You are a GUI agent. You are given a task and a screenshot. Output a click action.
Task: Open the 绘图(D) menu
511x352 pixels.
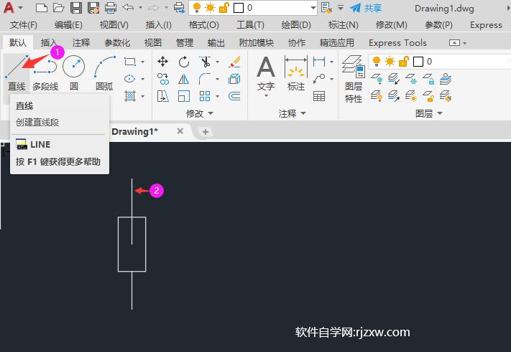[296, 24]
